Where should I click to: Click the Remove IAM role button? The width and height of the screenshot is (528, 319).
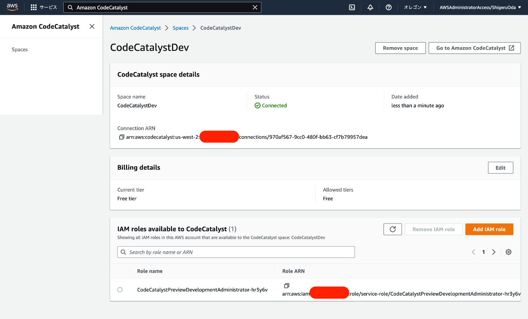(434, 229)
